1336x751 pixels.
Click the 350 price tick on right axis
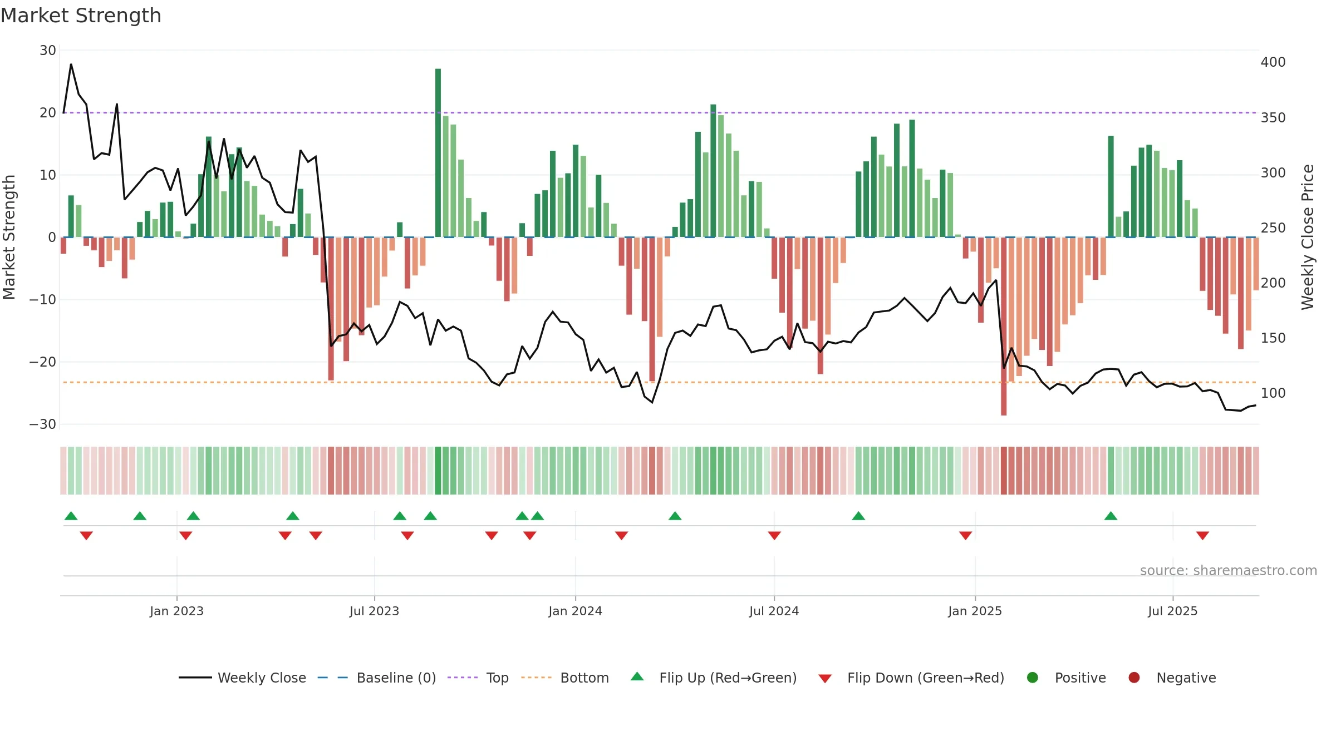click(x=1273, y=118)
